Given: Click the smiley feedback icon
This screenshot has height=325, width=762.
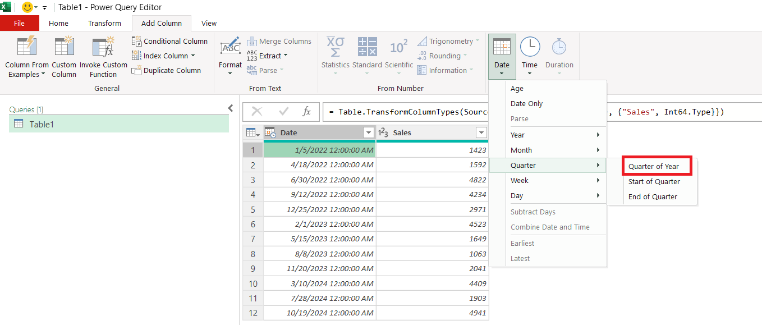Looking at the screenshot, I should [x=27, y=7].
